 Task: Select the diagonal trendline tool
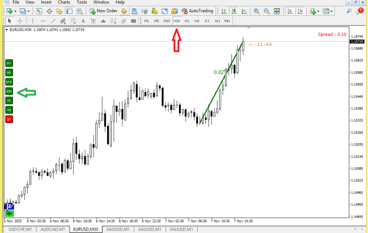coord(53,21)
